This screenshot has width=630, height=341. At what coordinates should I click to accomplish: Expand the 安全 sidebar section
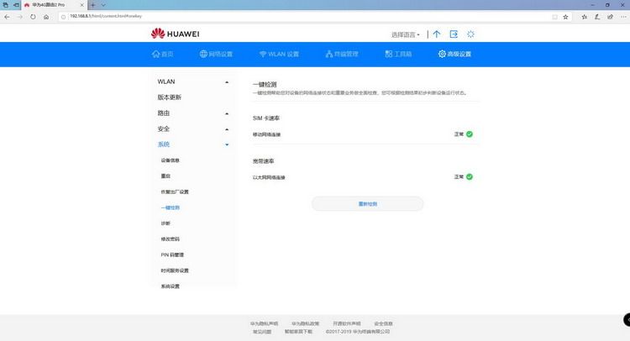(x=193, y=129)
